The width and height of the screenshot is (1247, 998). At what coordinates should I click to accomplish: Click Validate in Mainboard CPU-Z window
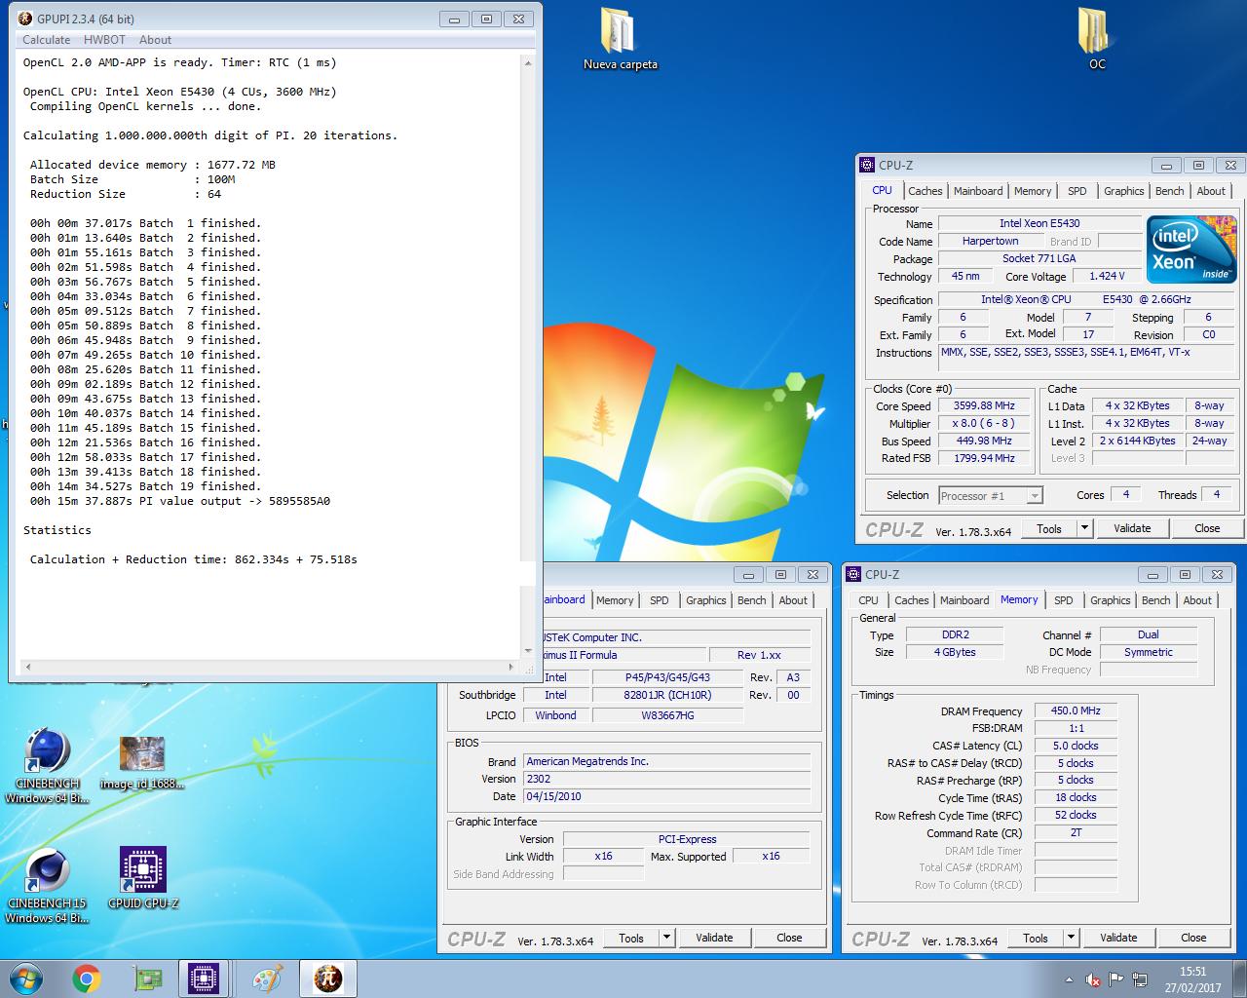714,938
